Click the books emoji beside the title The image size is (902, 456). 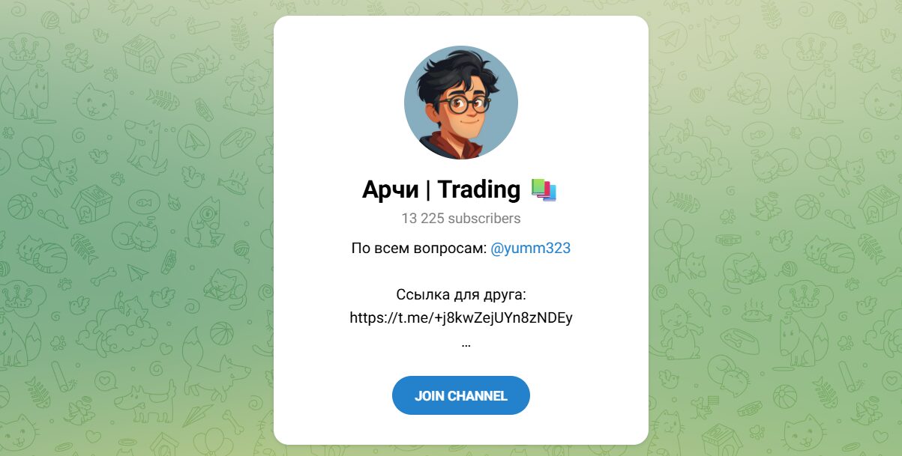(x=544, y=190)
